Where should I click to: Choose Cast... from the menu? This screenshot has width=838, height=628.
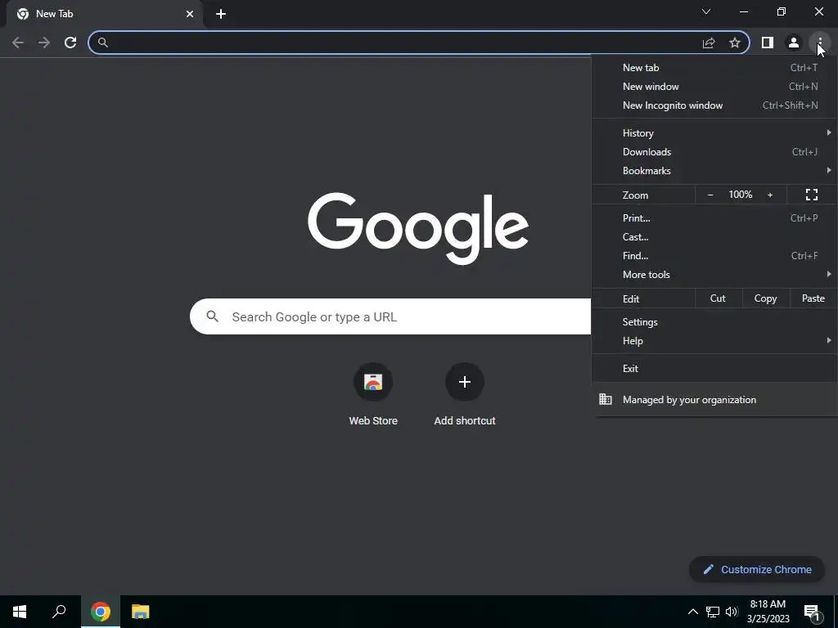(x=714, y=236)
